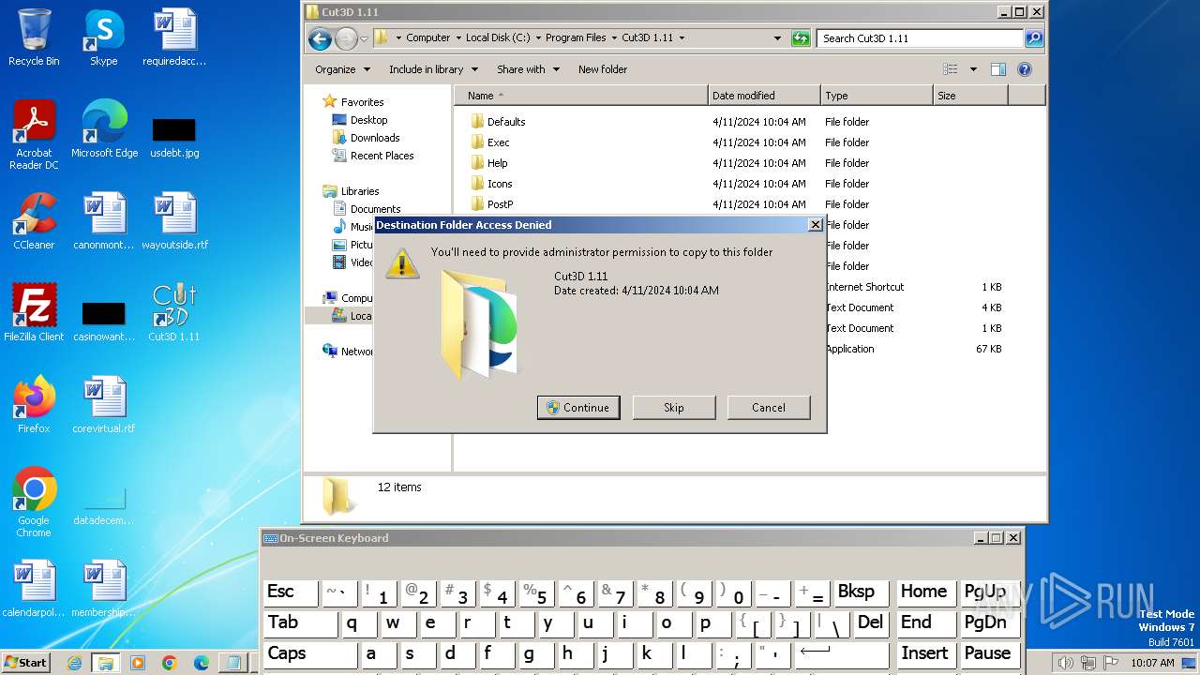
Task: Select the canonmont document on desktop
Action: tap(104, 221)
